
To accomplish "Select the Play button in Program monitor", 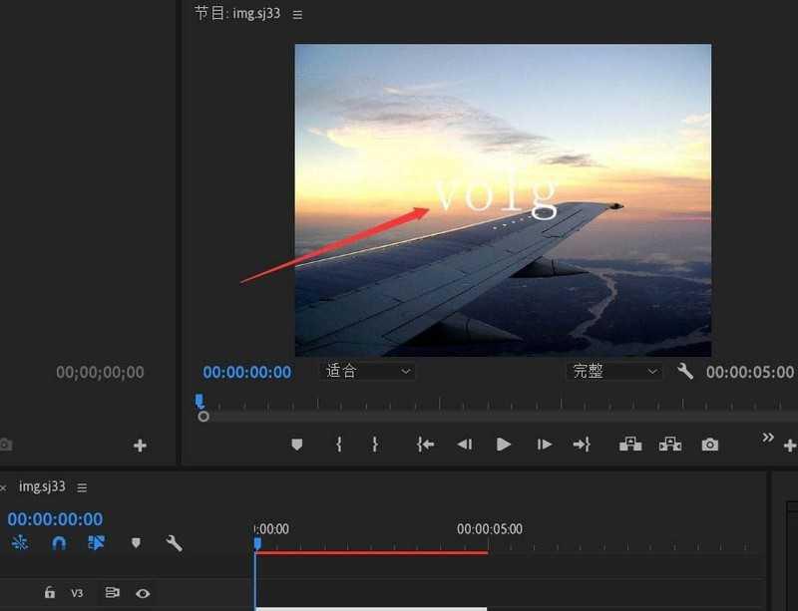I will 504,445.
